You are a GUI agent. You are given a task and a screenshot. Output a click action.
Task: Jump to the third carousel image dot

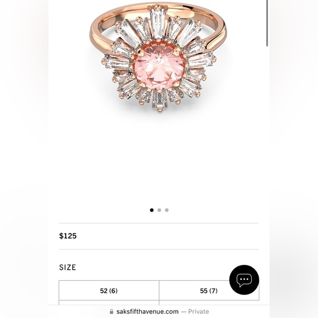click(167, 210)
